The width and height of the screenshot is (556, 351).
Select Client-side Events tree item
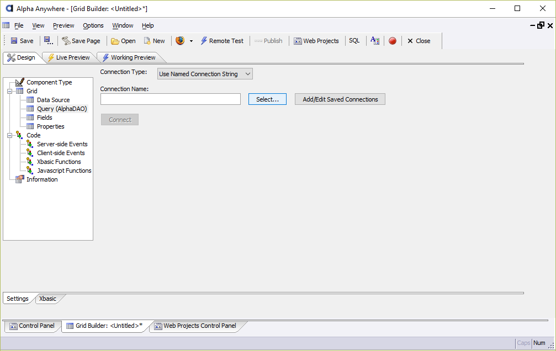click(x=61, y=153)
